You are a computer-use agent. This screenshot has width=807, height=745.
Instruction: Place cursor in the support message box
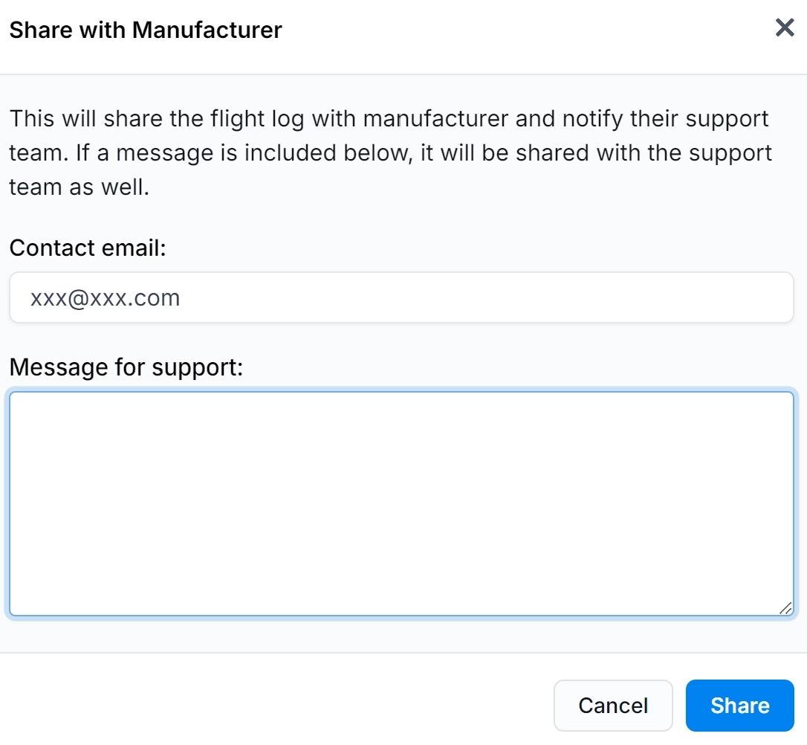[x=401, y=503]
